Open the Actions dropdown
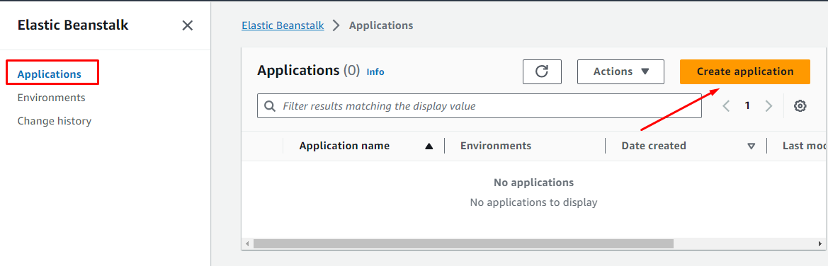 [x=620, y=71]
